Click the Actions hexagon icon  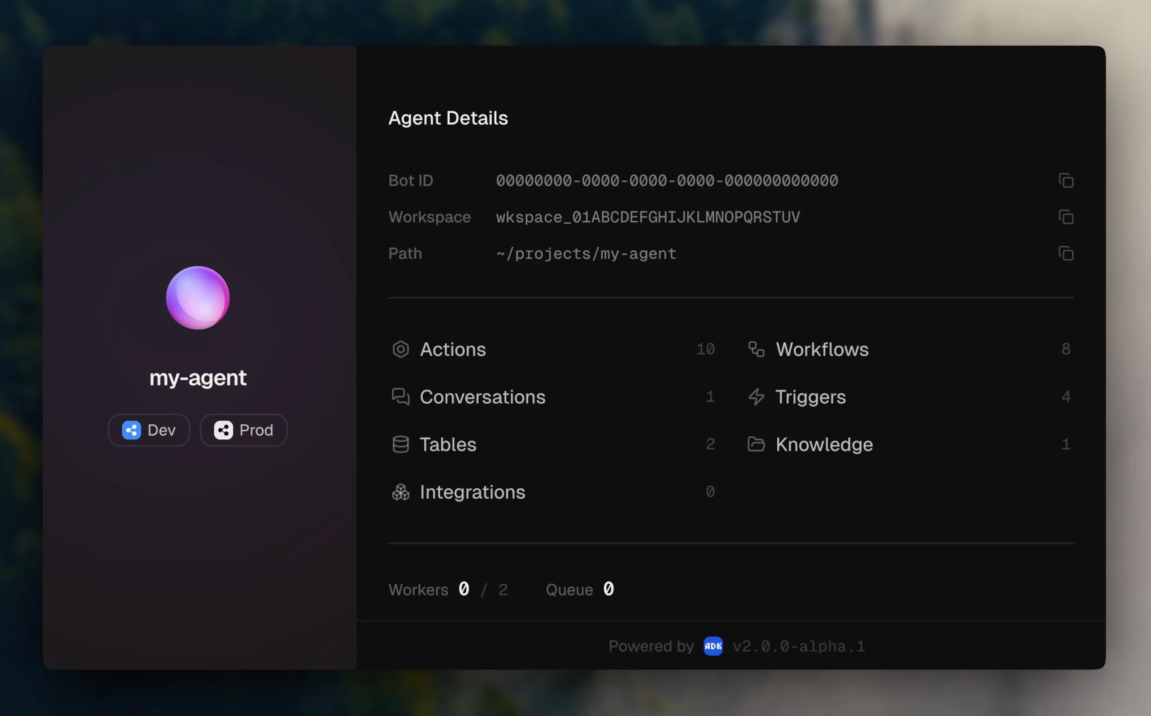click(401, 349)
